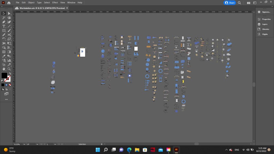The width and height of the screenshot is (274, 154).
Task: Reset to Default Fill and Stroke
Action: pyautogui.click(x=3, y=80)
